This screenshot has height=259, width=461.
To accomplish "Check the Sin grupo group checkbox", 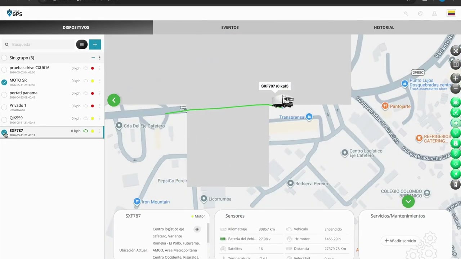I will (x=4, y=58).
